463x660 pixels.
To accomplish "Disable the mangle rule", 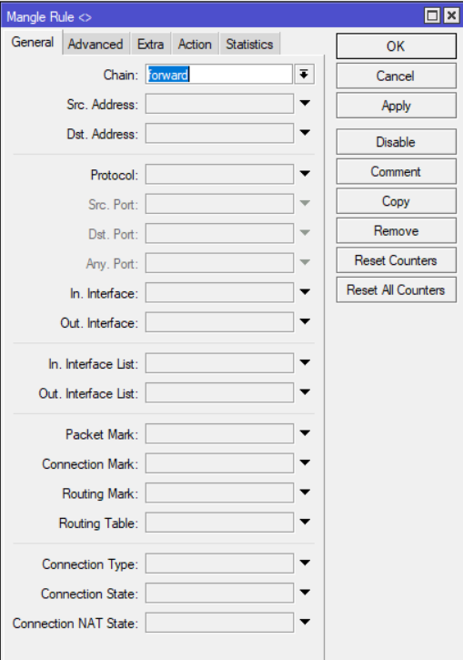I will [x=396, y=142].
